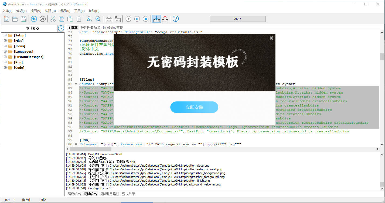Click the AKEY button in the toolbar
Viewport: 385px width, 203px height.
pyautogui.click(x=237, y=19)
